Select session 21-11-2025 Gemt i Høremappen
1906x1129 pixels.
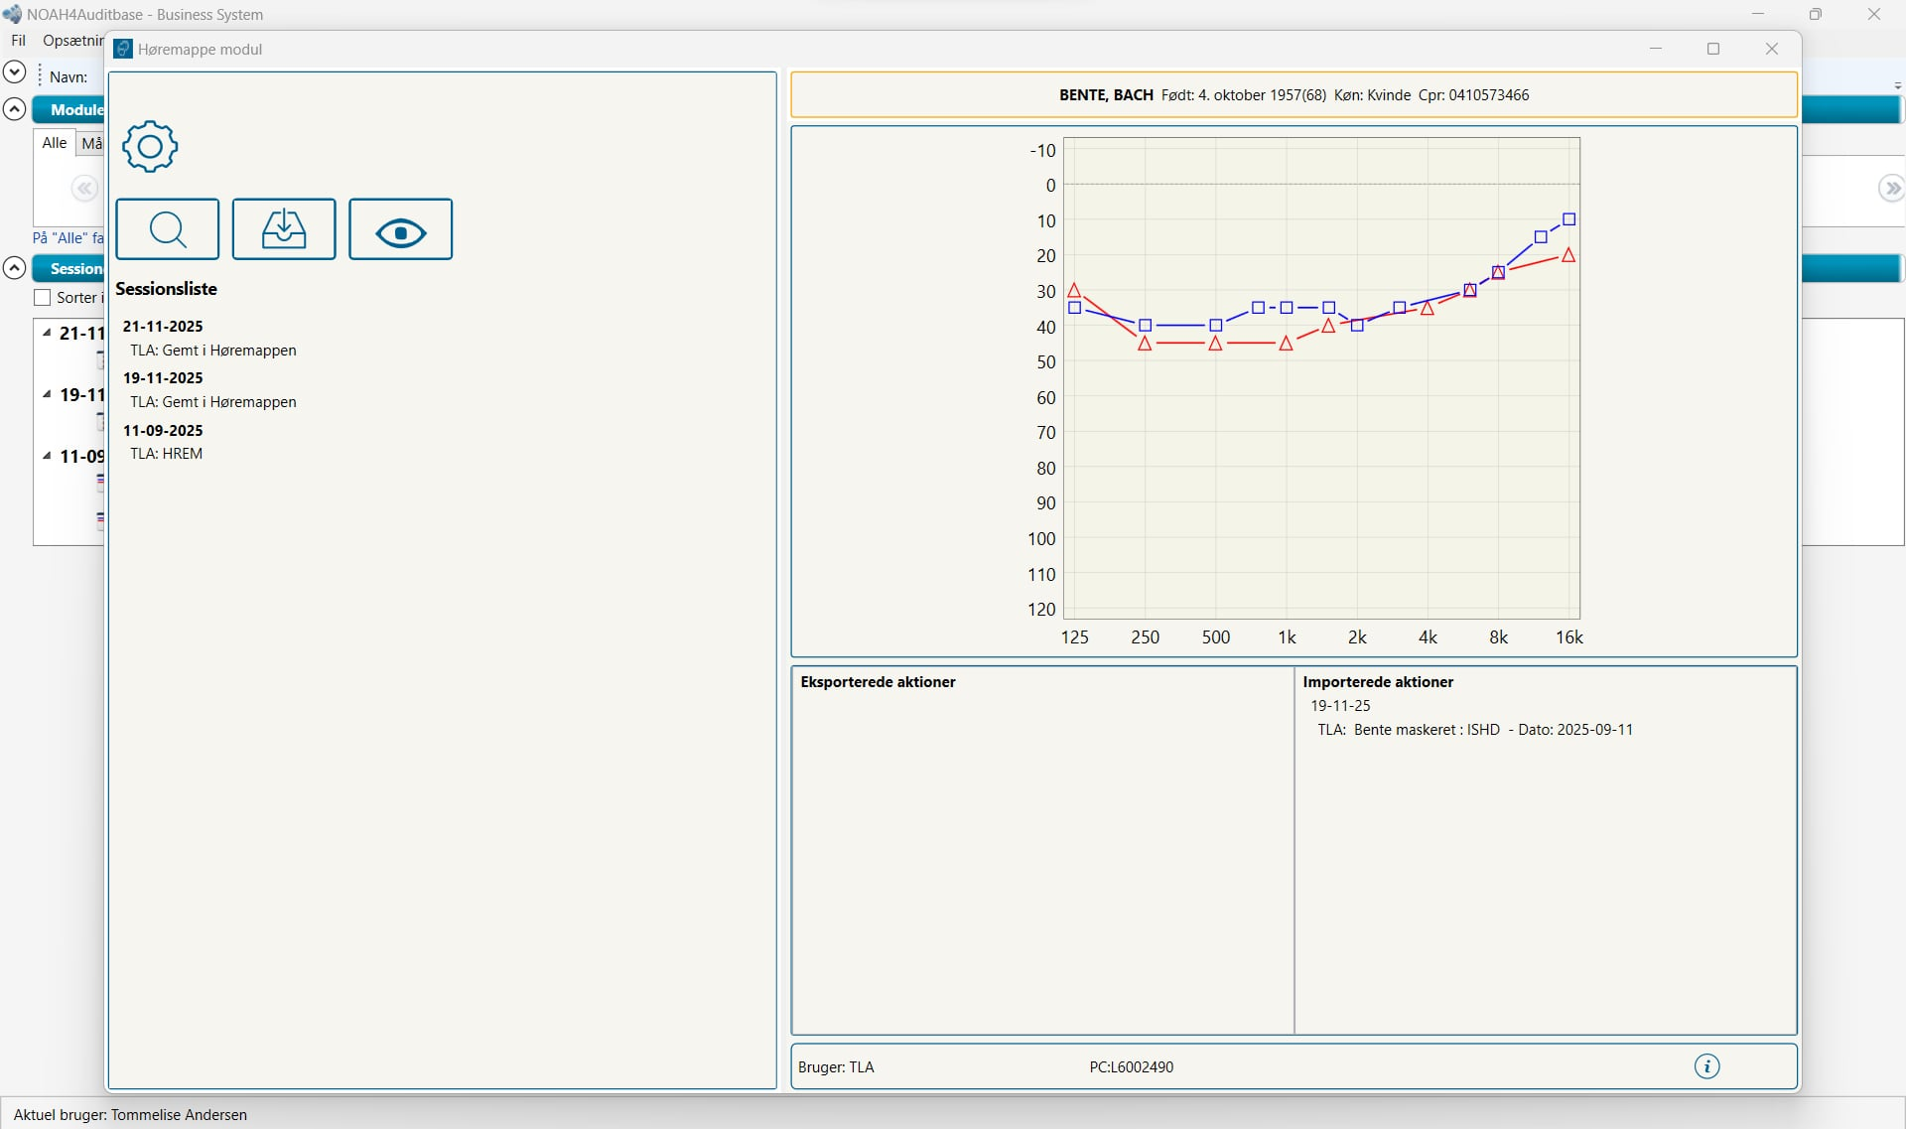(212, 350)
